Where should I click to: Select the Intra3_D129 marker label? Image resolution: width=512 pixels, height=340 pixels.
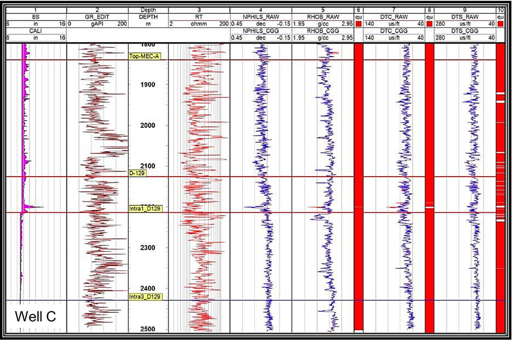click(145, 296)
